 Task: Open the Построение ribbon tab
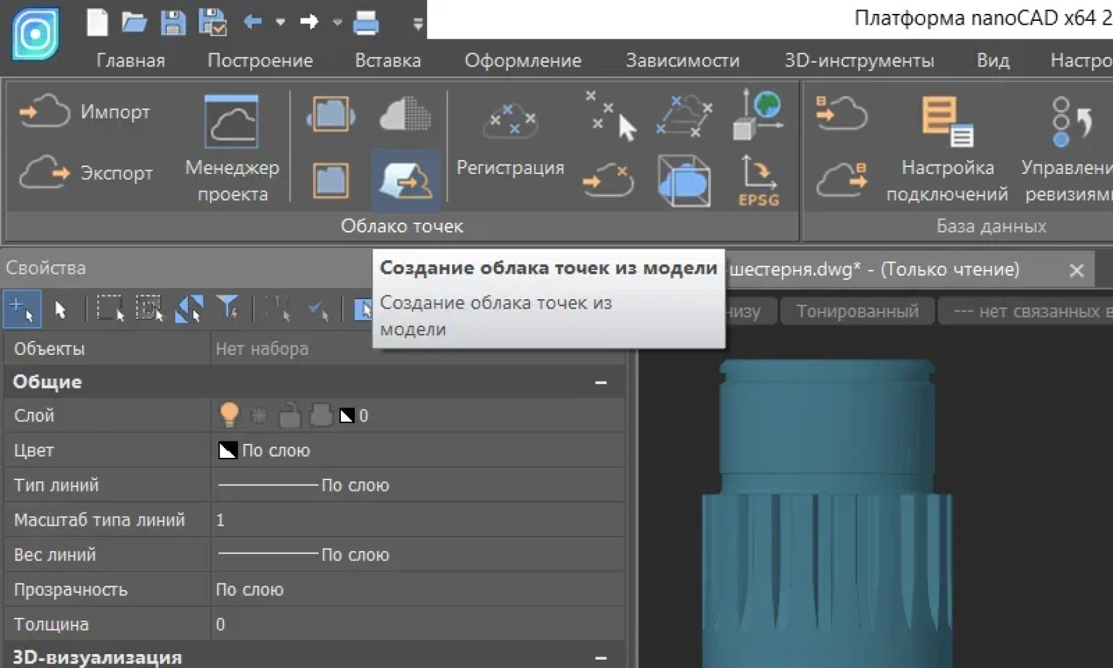(x=260, y=61)
